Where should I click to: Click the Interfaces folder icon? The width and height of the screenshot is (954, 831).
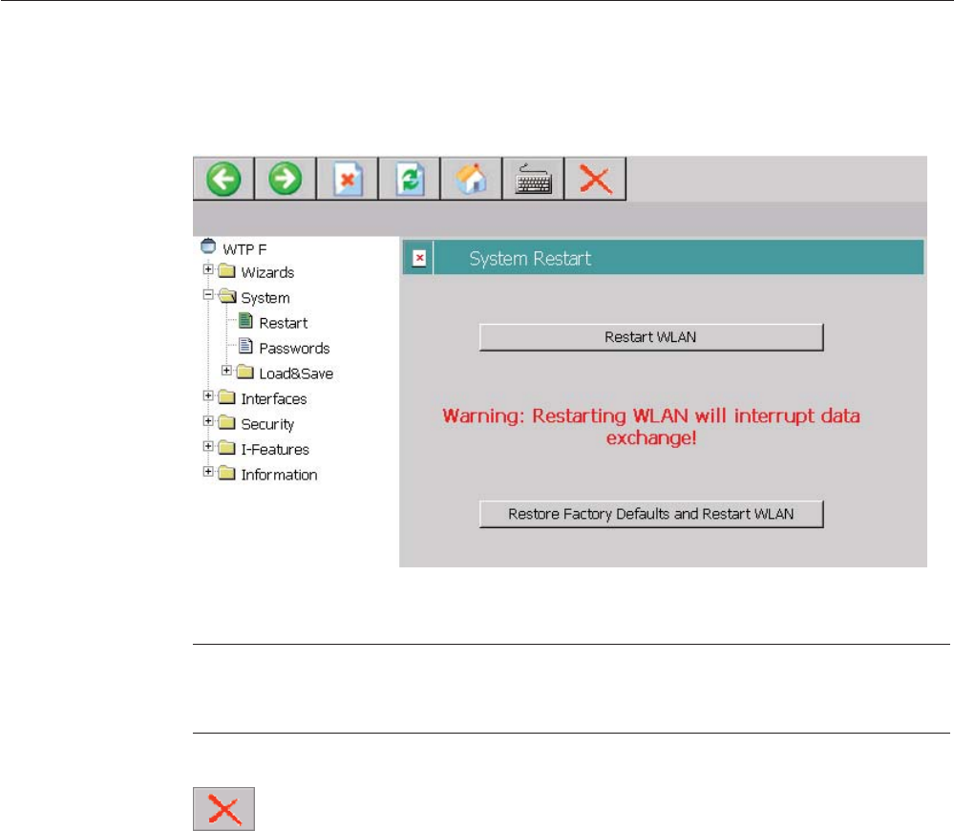(226, 397)
